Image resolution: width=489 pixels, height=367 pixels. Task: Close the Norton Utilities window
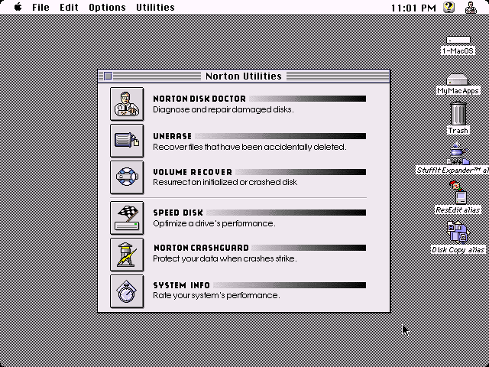point(108,76)
